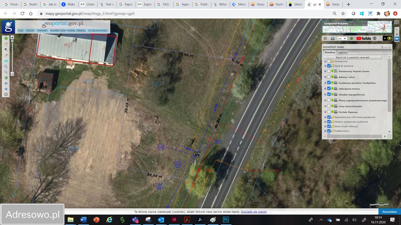Open the language dropdown showing pol
The image size is (401, 225).
tap(342, 38)
